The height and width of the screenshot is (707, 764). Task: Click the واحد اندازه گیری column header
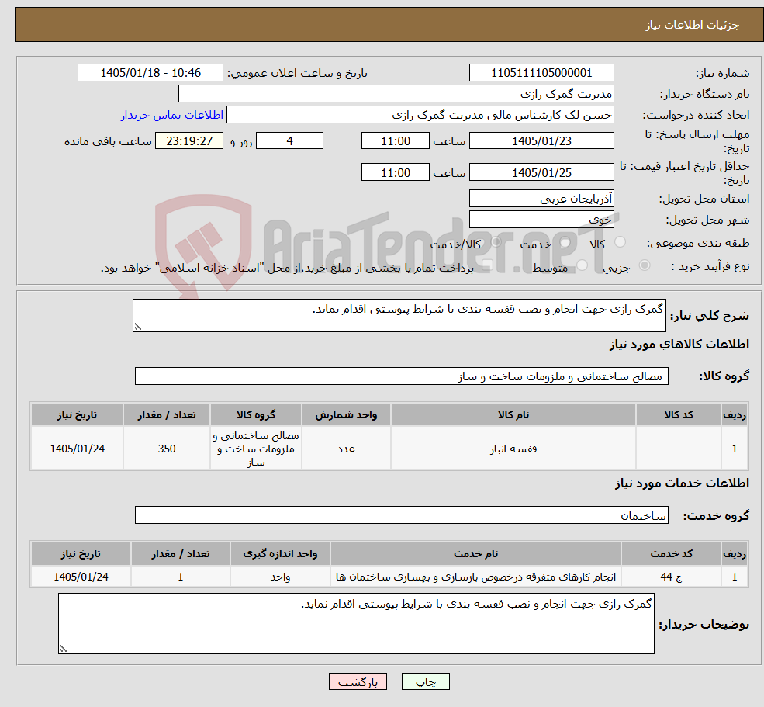click(x=280, y=553)
